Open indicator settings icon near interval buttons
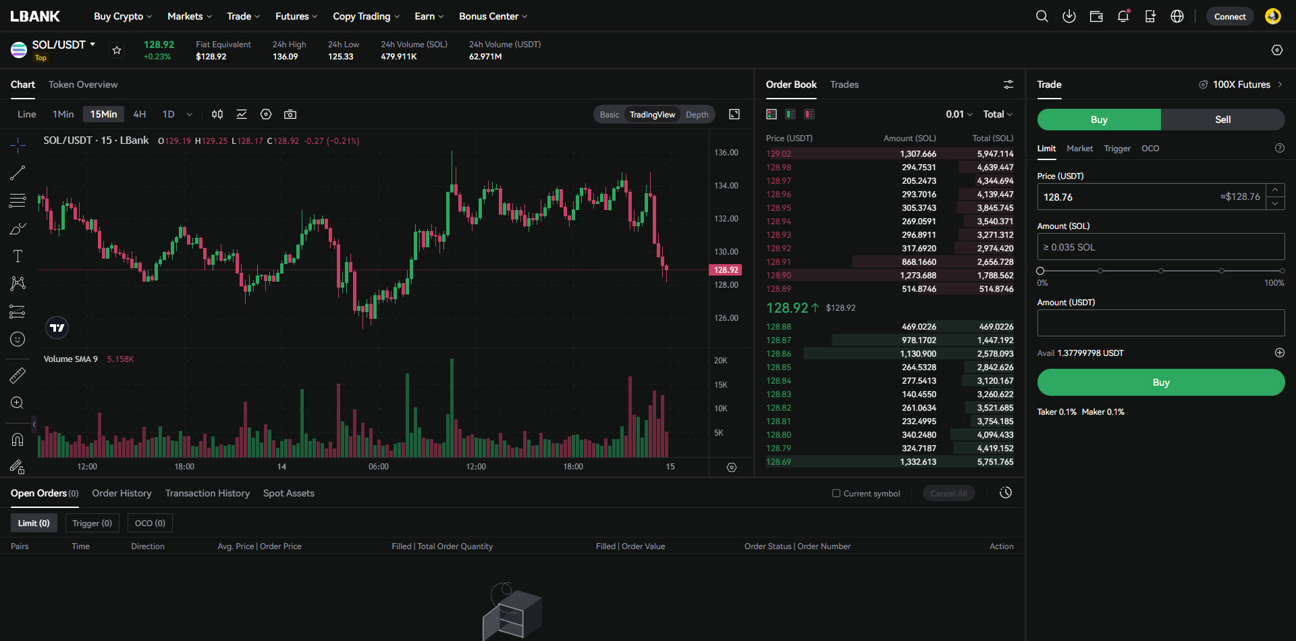The image size is (1296, 641). (x=265, y=114)
